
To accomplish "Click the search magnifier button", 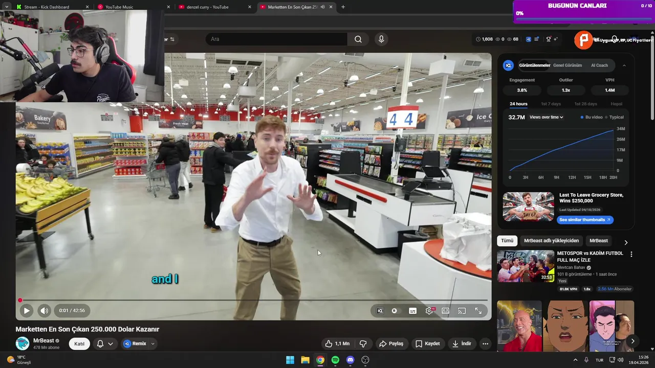I will (358, 39).
